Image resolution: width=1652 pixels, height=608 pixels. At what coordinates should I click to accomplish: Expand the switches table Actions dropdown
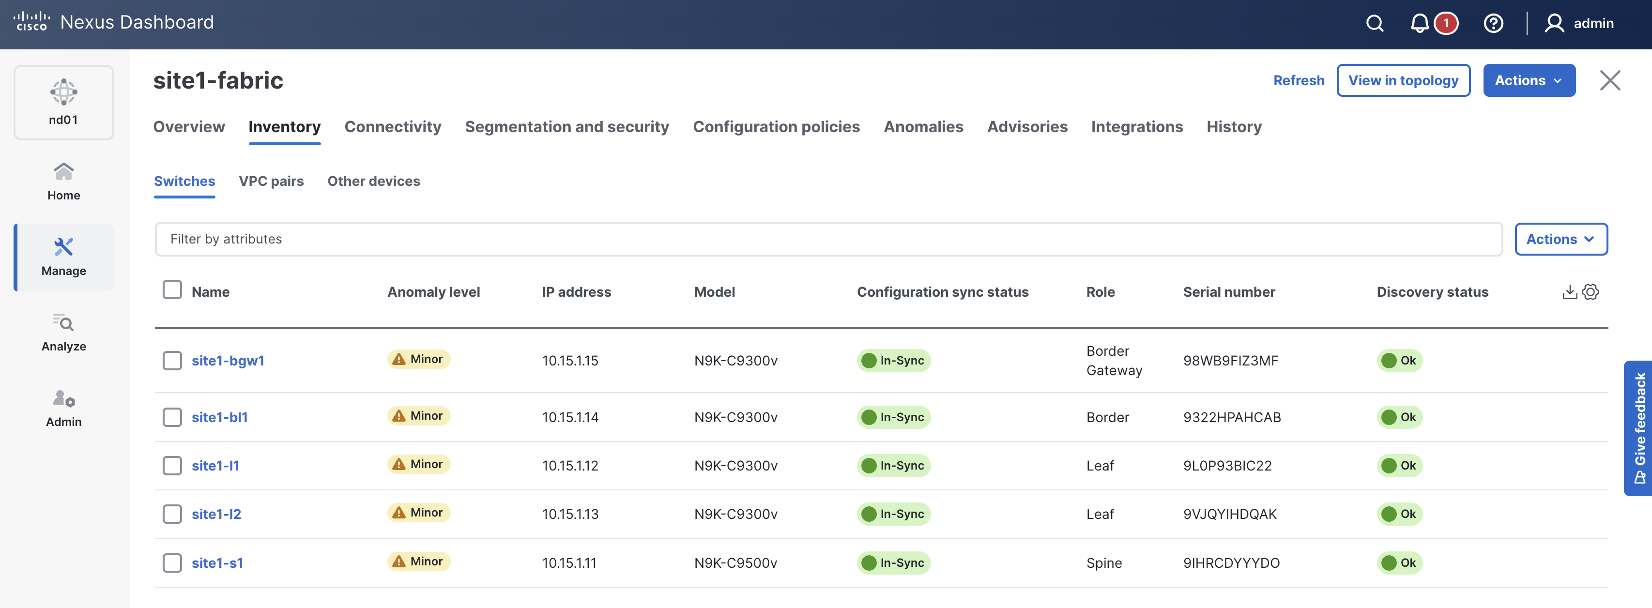tap(1560, 239)
